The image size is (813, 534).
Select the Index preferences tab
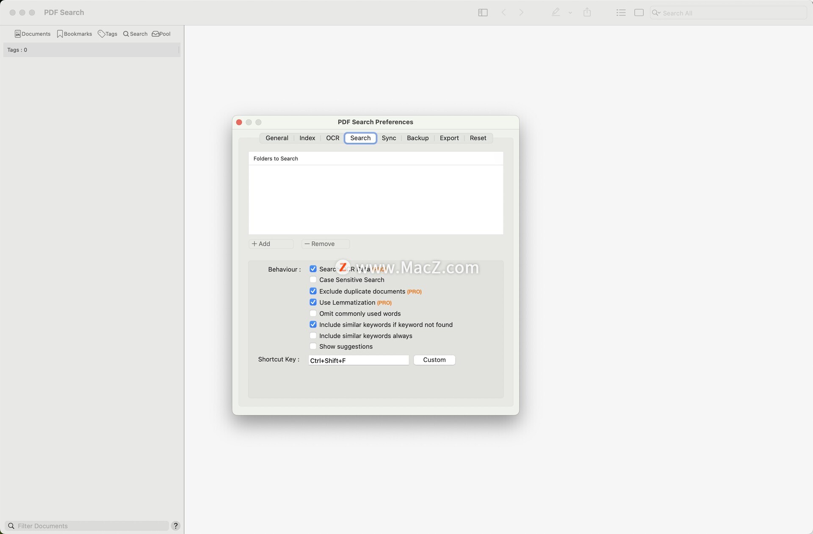click(x=307, y=138)
